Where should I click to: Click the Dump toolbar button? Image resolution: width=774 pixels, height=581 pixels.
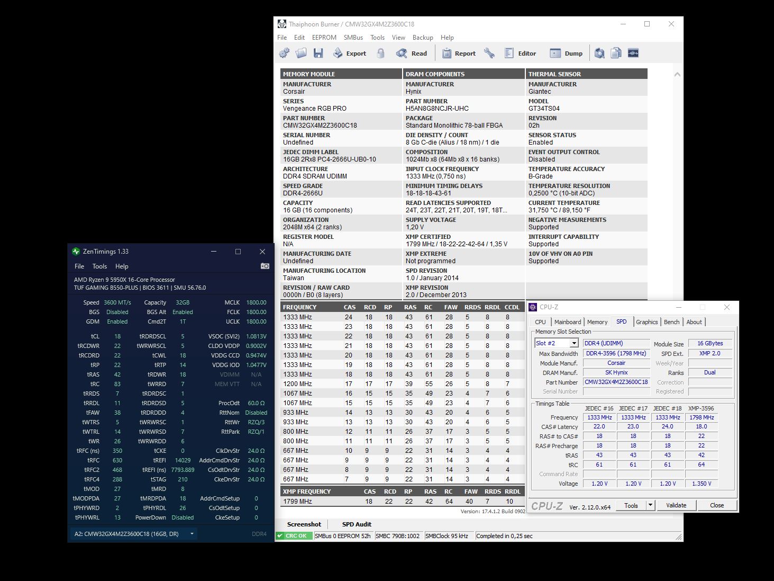click(x=566, y=53)
